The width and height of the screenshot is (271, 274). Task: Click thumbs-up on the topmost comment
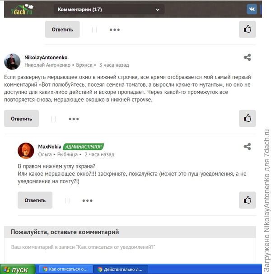247,29
